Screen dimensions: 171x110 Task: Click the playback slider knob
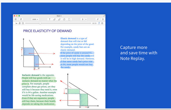coord(40,23)
